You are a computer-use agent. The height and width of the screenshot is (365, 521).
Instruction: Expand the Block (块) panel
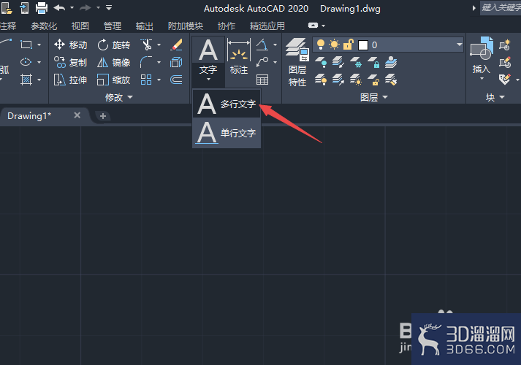pos(495,97)
